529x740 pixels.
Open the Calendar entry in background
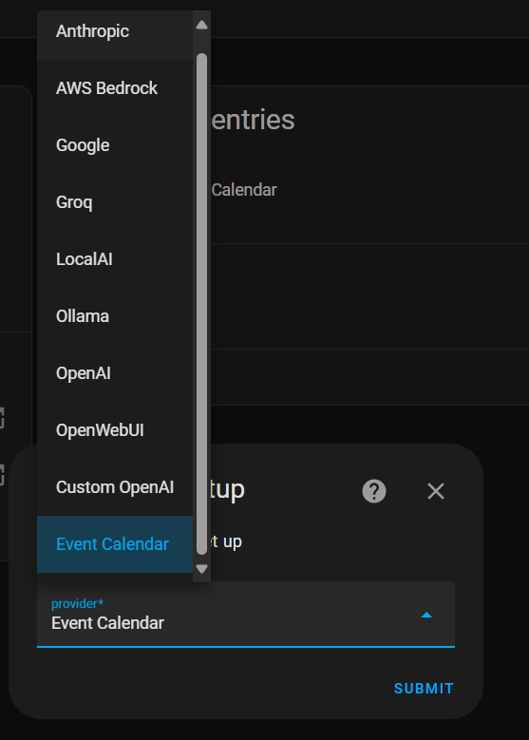point(243,190)
